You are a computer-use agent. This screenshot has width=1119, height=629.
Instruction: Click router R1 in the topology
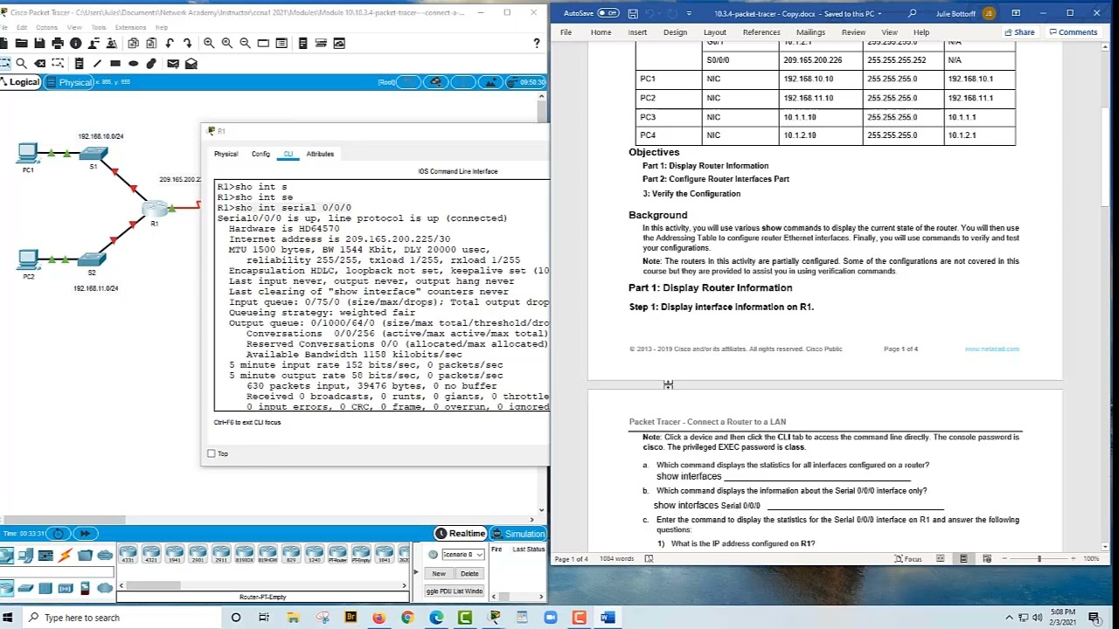click(155, 209)
